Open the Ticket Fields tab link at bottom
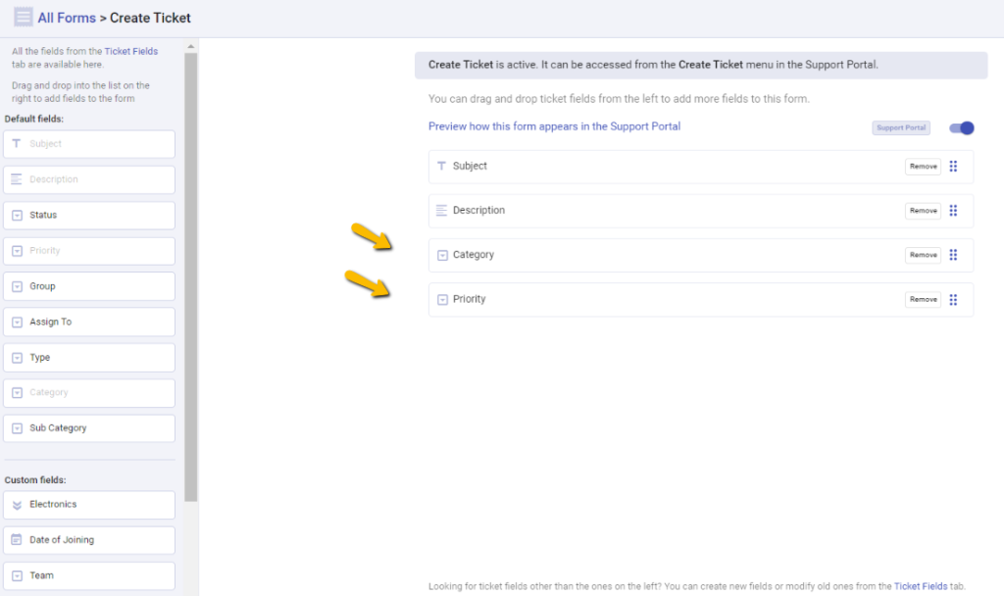The image size is (1004, 596). [x=921, y=585]
